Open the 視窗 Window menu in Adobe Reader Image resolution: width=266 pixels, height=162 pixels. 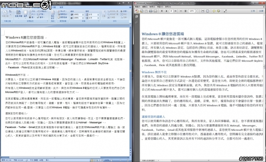click(160, 7)
